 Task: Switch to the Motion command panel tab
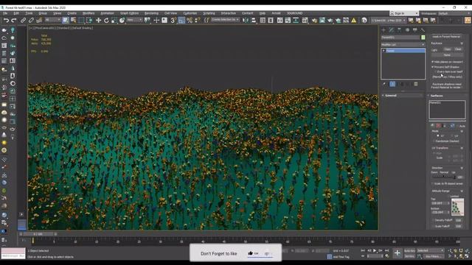click(x=407, y=30)
